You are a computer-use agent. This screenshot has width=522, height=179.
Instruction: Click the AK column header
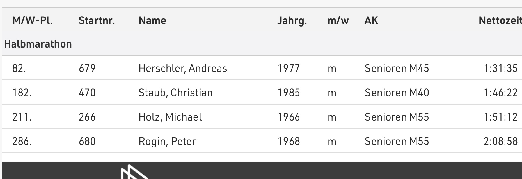pyautogui.click(x=371, y=21)
